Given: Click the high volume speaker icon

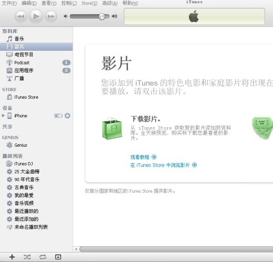Looking at the screenshot, I should [115, 16].
